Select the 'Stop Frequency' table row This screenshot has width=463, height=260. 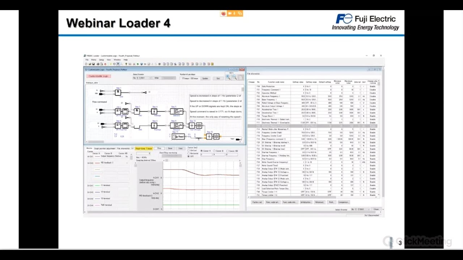pyautogui.click(x=313, y=159)
